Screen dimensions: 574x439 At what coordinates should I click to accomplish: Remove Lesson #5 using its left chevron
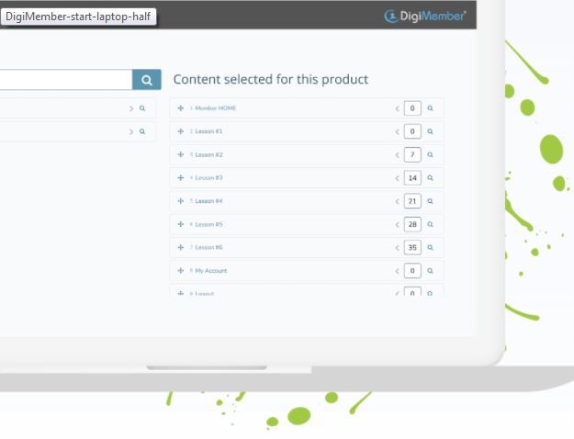click(x=397, y=224)
